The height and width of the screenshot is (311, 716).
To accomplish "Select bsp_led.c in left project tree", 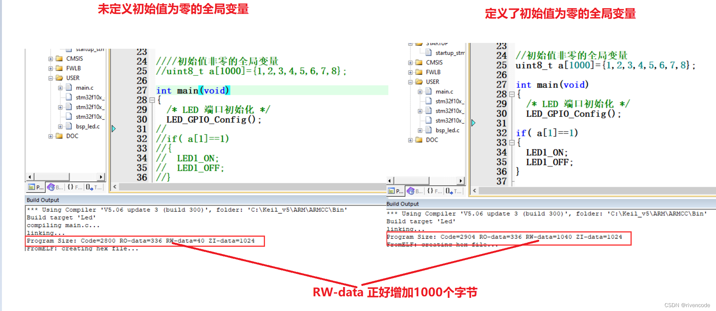I will pyautogui.click(x=88, y=126).
